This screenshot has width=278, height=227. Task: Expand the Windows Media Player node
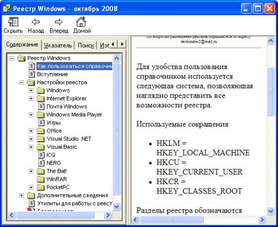point(31,114)
